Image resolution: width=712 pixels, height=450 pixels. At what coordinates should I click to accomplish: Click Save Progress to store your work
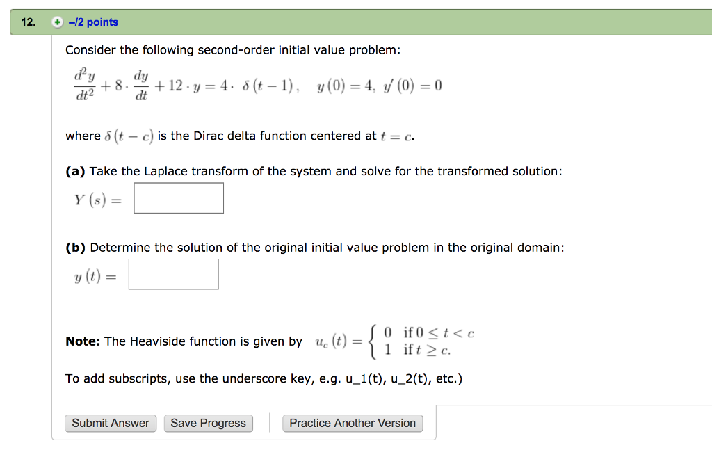[208, 423]
